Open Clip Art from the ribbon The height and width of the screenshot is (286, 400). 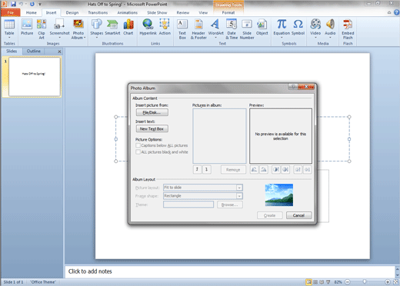[42, 25]
